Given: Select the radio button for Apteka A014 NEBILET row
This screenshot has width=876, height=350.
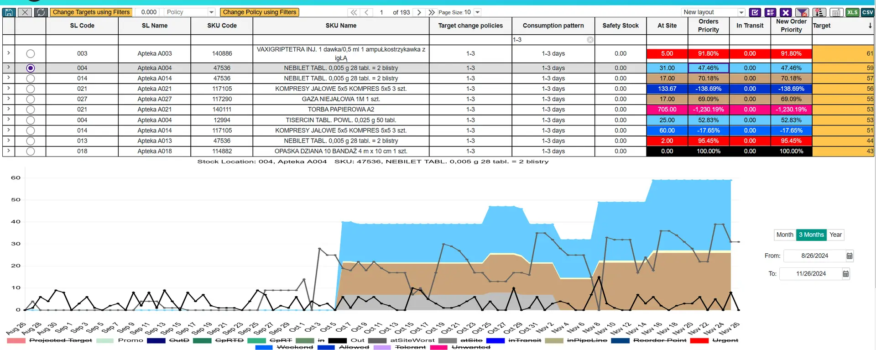Looking at the screenshot, I should [x=31, y=78].
